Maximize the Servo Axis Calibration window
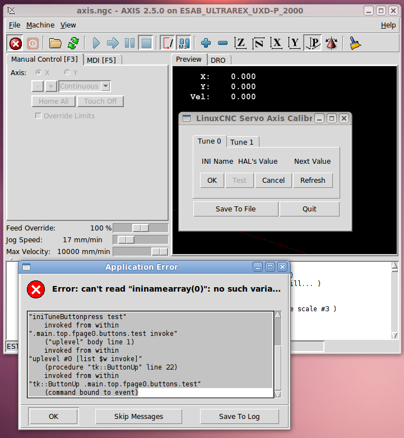This screenshot has height=438, width=404. [x=332, y=118]
